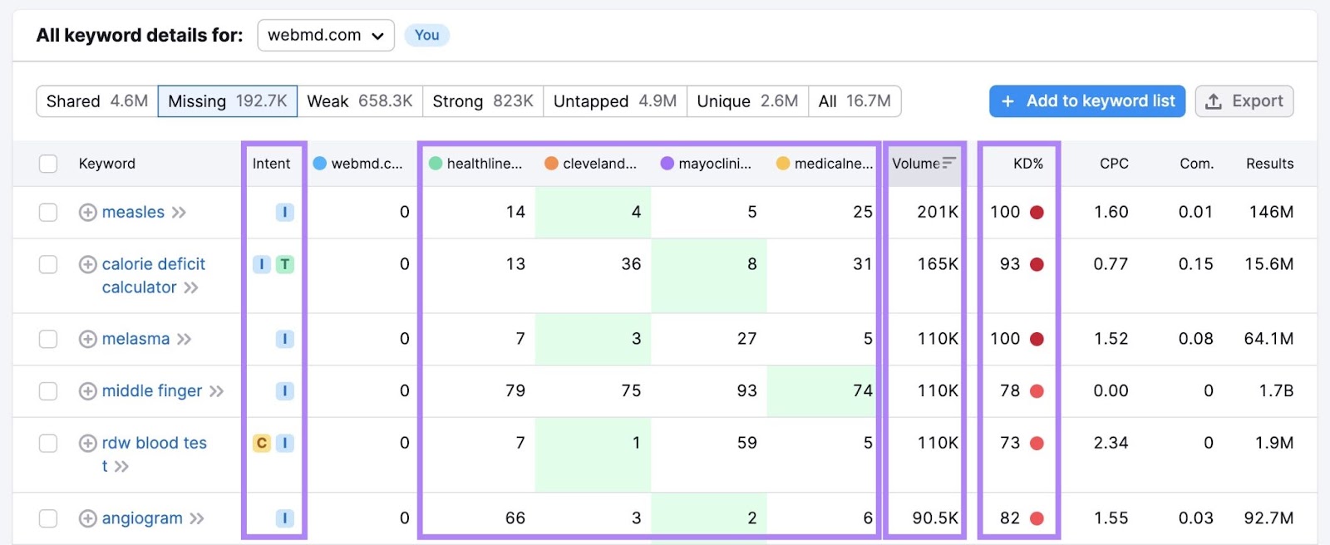The image size is (1330, 545).
Task: Open the webmd.com domain dropdown
Action: pos(326,36)
